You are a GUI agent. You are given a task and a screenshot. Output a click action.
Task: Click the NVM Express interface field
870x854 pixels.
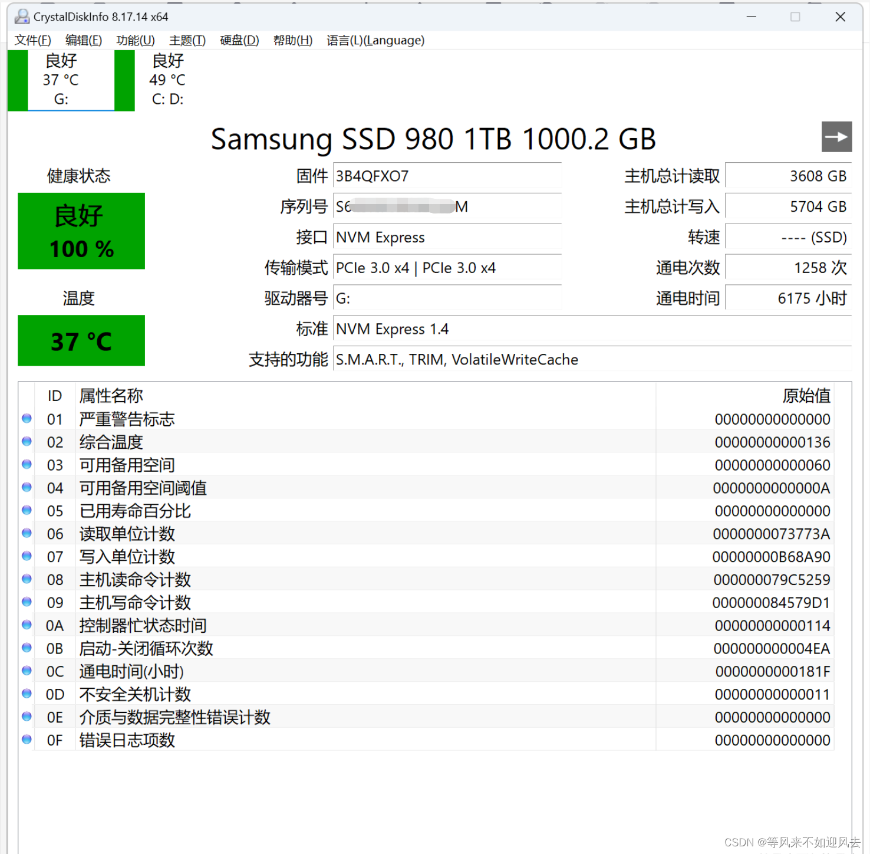(447, 237)
